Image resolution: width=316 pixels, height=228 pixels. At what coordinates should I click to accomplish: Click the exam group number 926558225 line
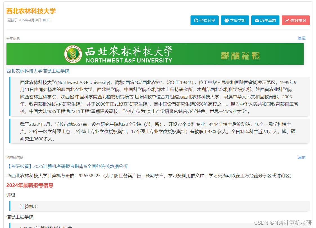[149, 176]
